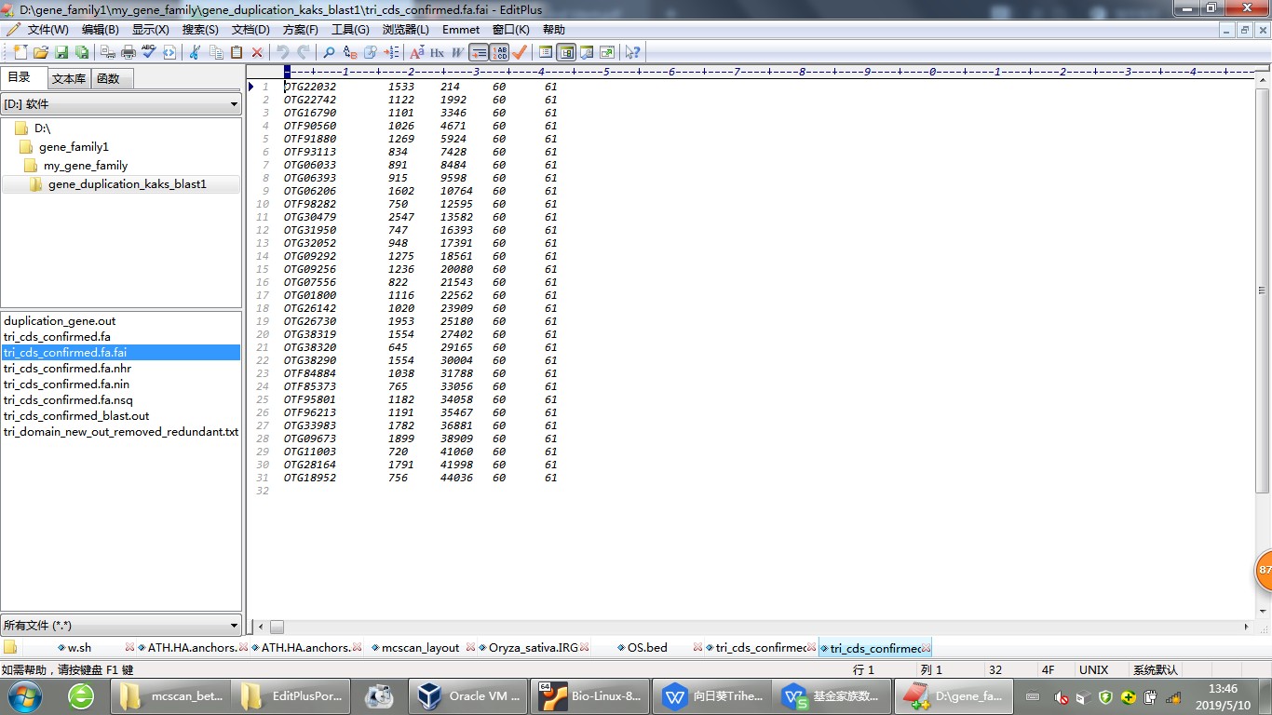This screenshot has height=715, width=1272.
Task: Open font settings icon
Action: (416, 52)
